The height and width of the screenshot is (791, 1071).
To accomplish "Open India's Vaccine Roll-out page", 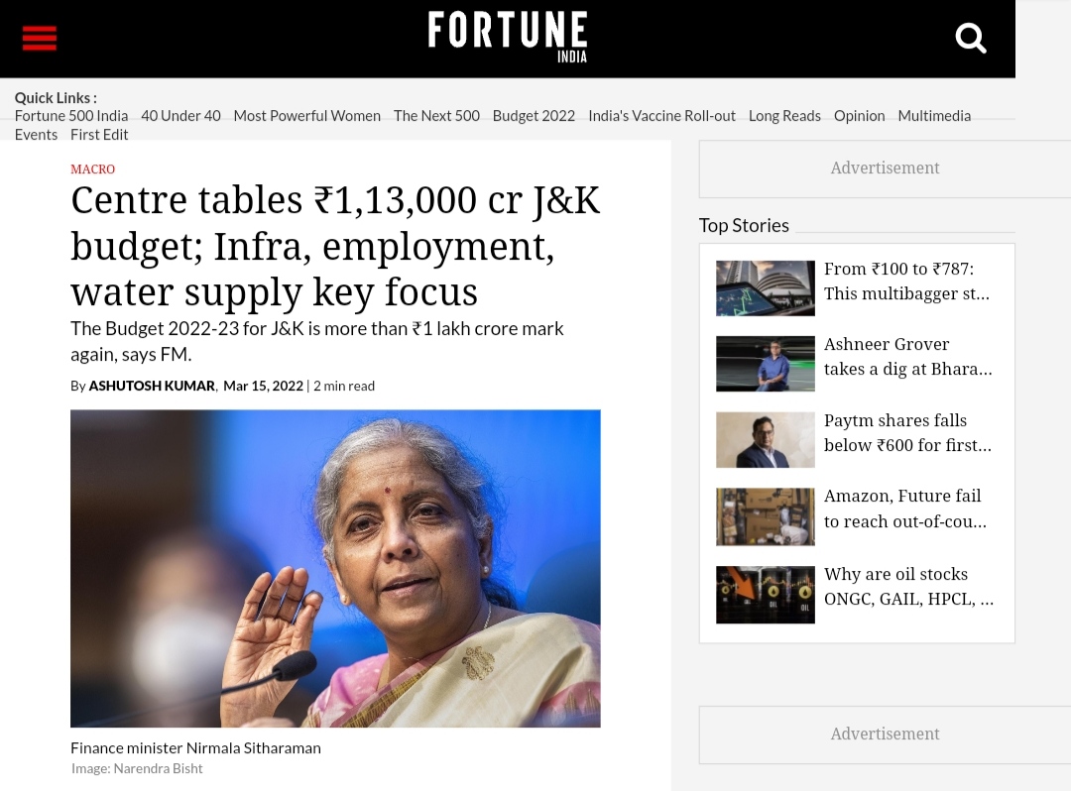I will [x=661, y=115].
